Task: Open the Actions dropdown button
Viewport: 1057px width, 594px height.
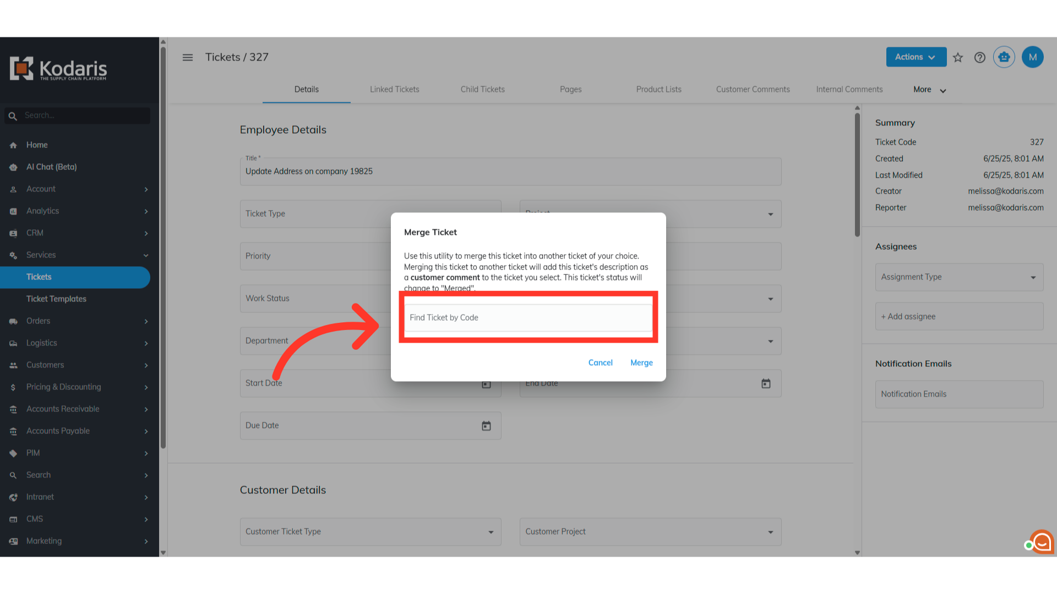Action: coord(916,57)
